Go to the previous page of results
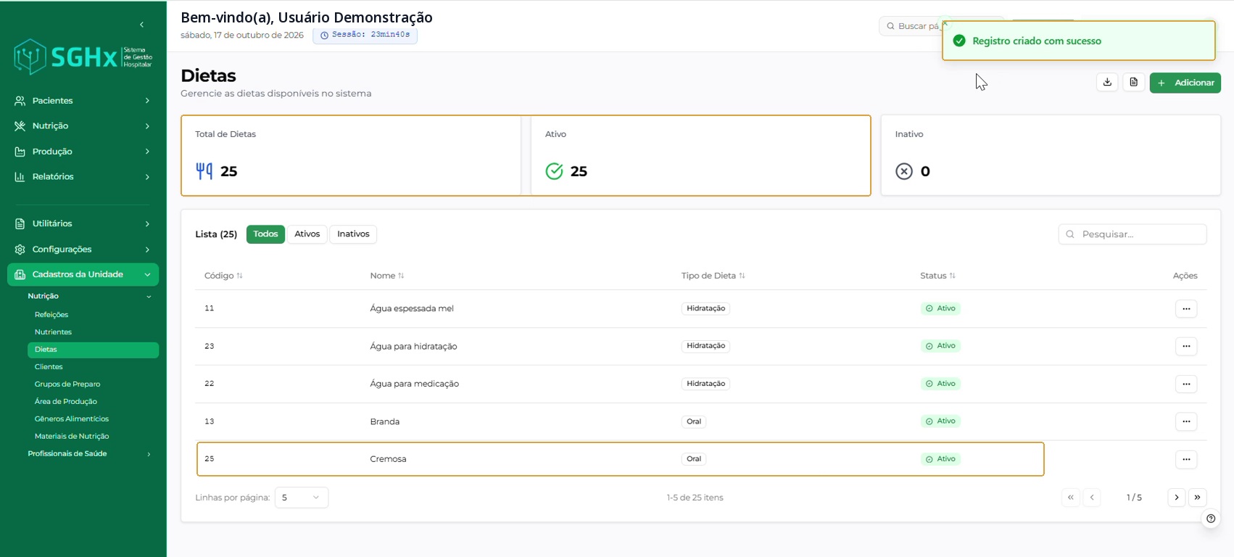The height and width of the screenshot is (557, 1234). pyautogui.click(x=1092, y=498)
